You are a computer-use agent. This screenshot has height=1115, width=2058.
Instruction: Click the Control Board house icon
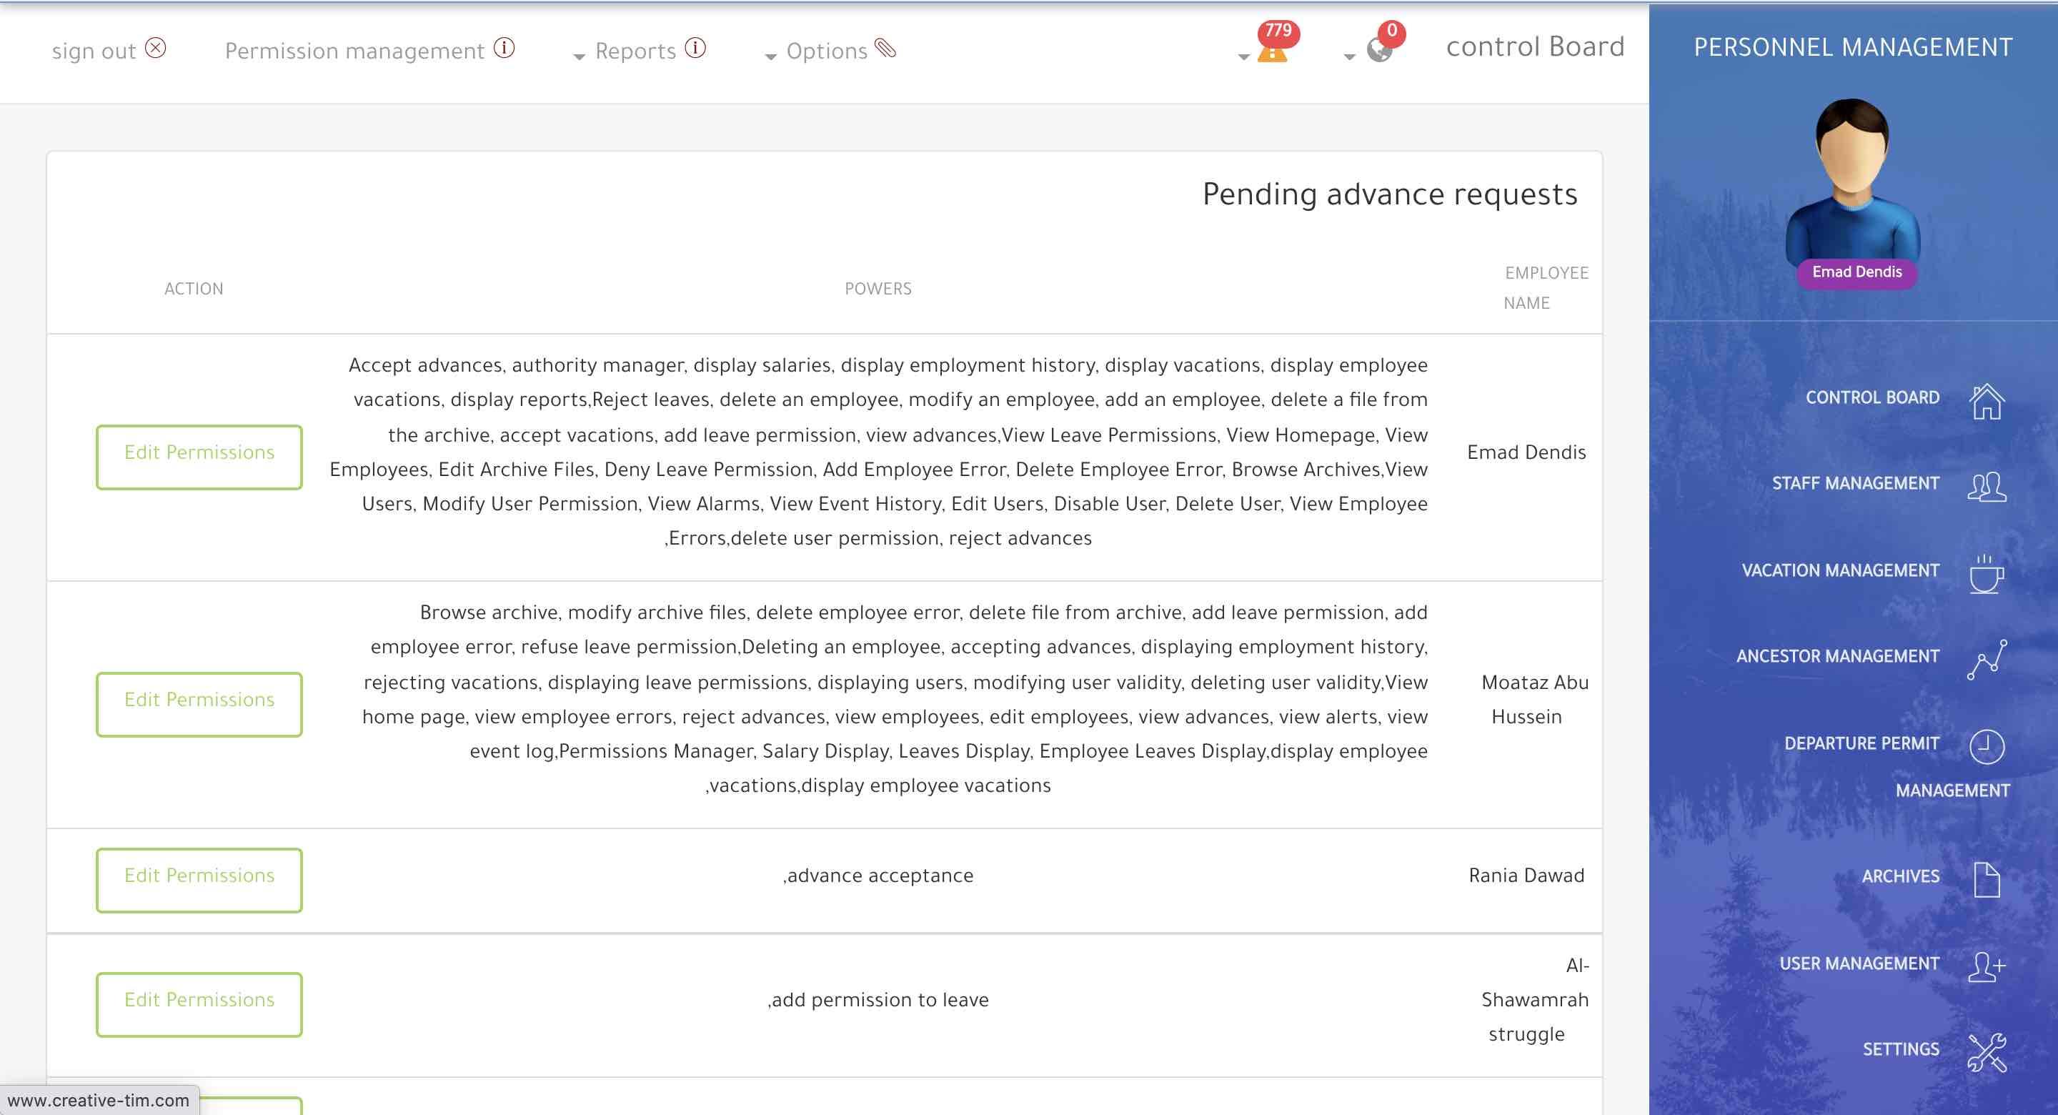pyautogui.click(x=1986, y=400)
